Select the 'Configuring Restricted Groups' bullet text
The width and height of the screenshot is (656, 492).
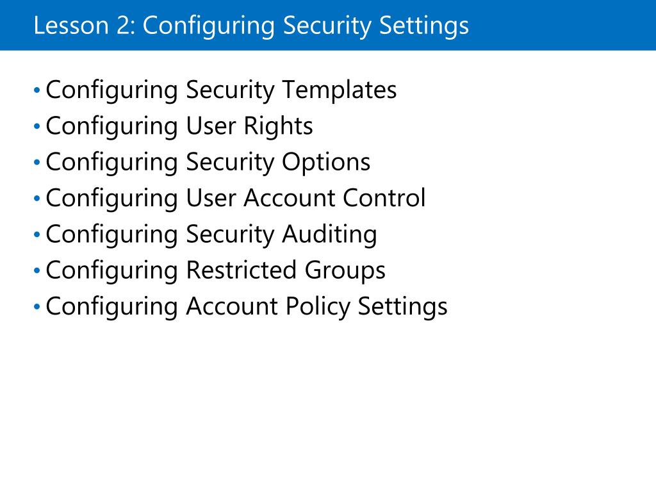(215, 270)
